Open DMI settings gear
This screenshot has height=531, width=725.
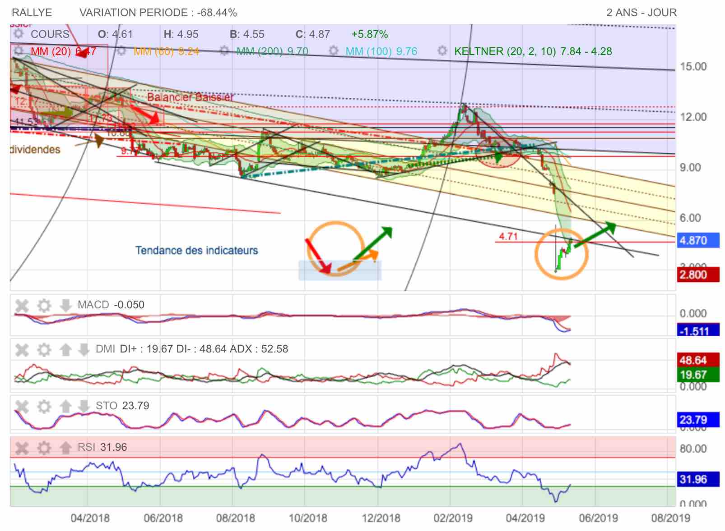[x=44, y=350]
